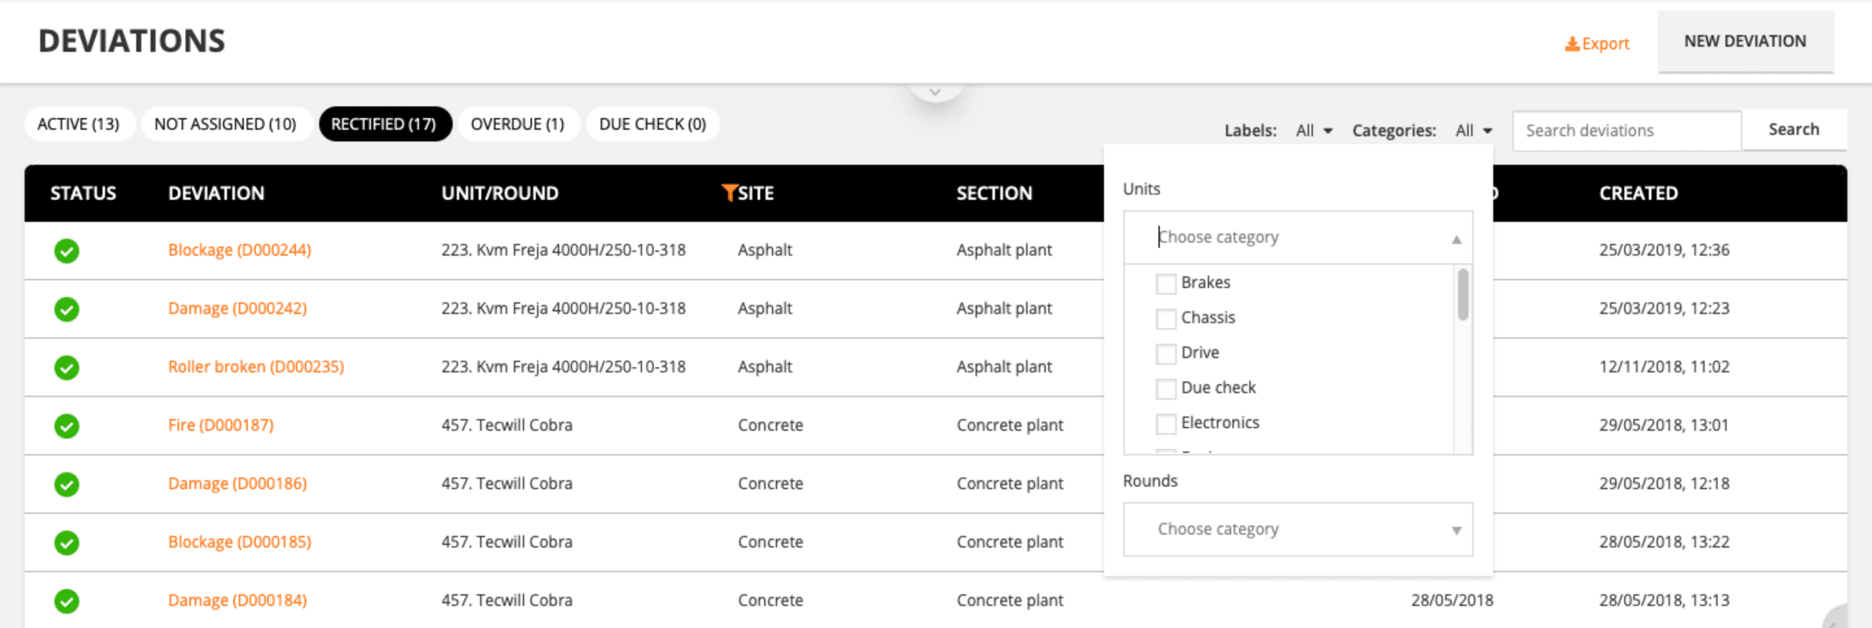1872x628 pixels.
Task: Open the Labels All dropdown
Action: (1314, 131)
